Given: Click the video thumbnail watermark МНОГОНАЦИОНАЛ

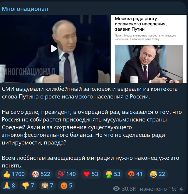Looking at the screenshot, I should [x=28, y=72].
